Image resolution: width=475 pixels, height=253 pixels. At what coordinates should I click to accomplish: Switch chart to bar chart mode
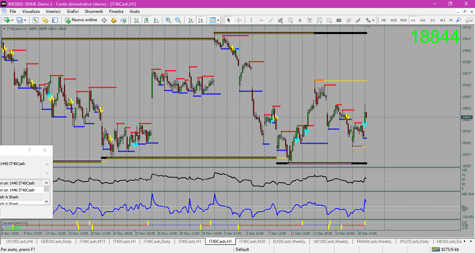(137, 20)
